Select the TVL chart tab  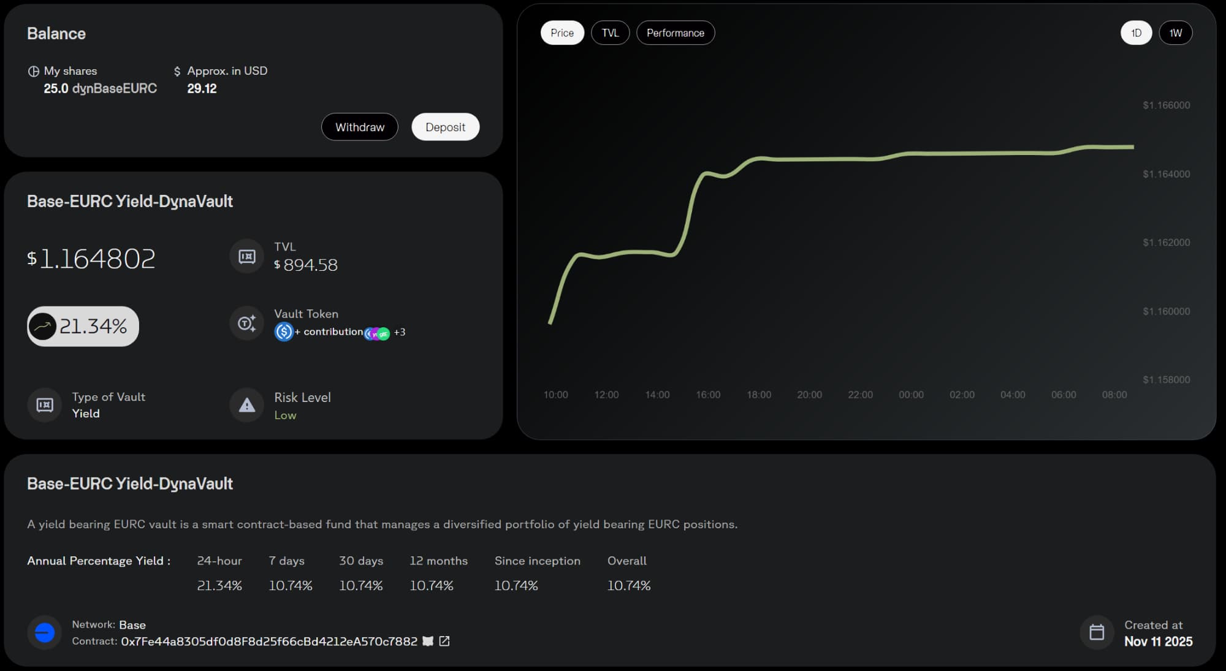tap(610, 33)
